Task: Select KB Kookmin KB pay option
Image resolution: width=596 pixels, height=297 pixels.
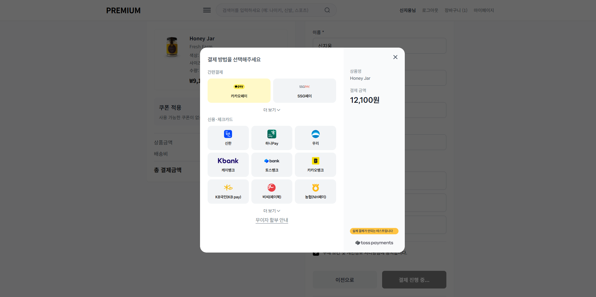Action: pyautogui.click(x=228, y=191)
